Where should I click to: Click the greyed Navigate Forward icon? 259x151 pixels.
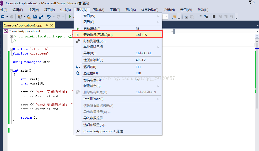point(12,17)
